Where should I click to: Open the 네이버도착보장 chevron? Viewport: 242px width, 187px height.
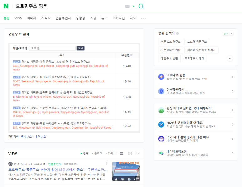pyautogui.click(x=232, y=153)
